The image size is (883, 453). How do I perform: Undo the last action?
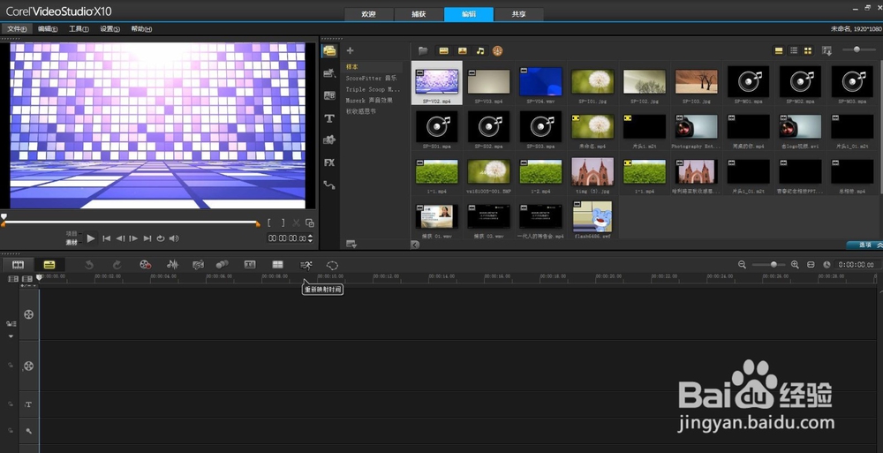point(89,265)
